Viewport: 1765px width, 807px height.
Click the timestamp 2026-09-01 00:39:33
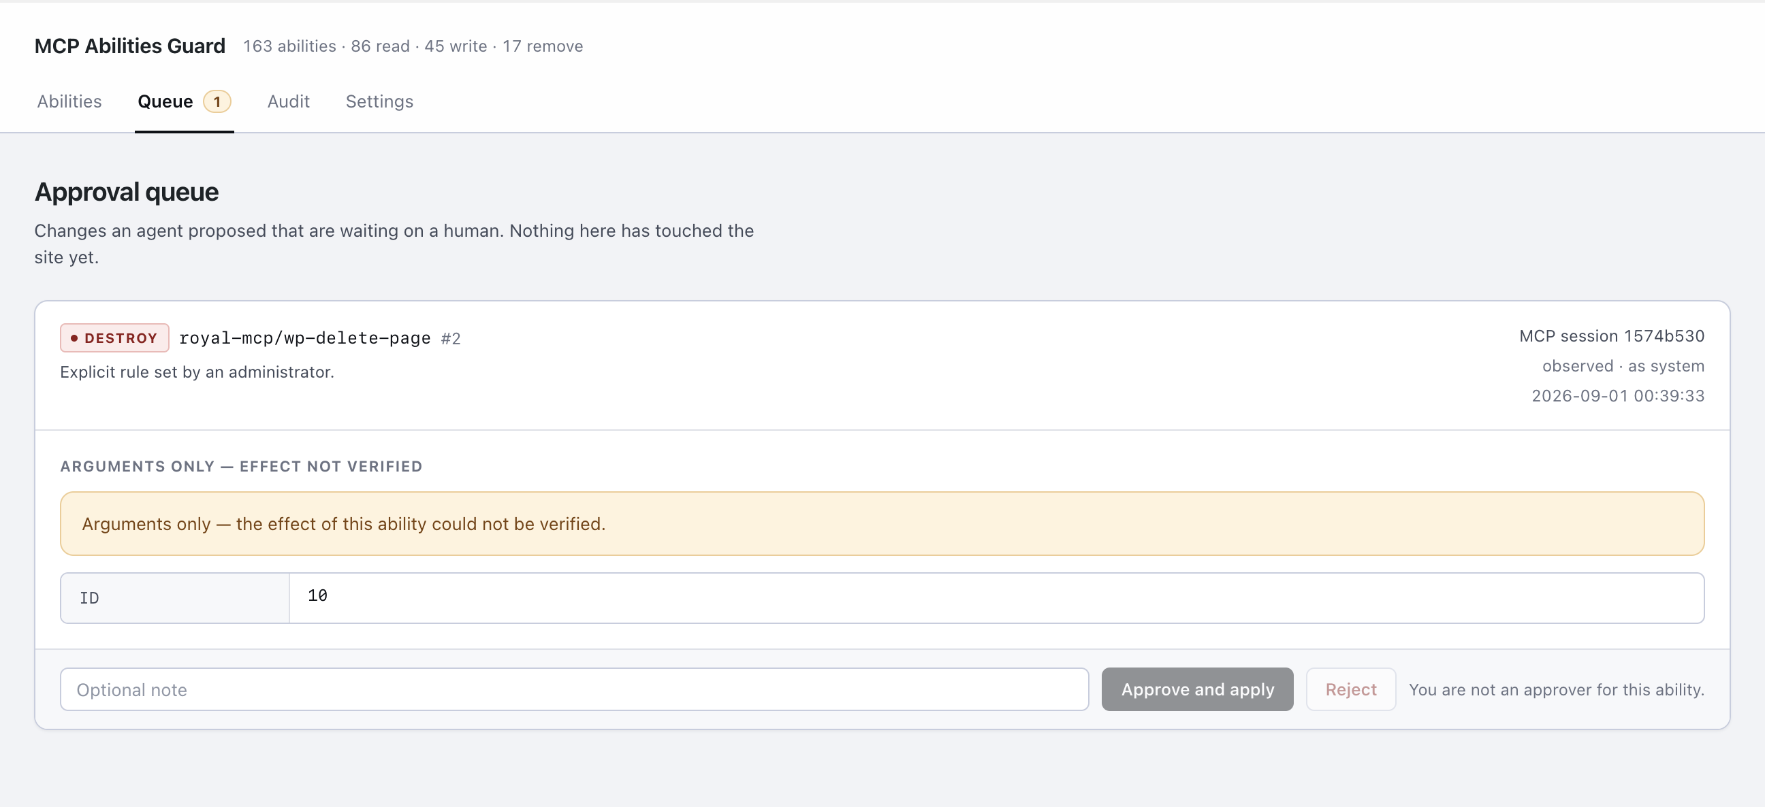(x=1618, y=395)
